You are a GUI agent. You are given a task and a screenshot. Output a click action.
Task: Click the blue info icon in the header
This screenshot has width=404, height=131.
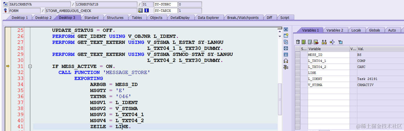point(146,11)
